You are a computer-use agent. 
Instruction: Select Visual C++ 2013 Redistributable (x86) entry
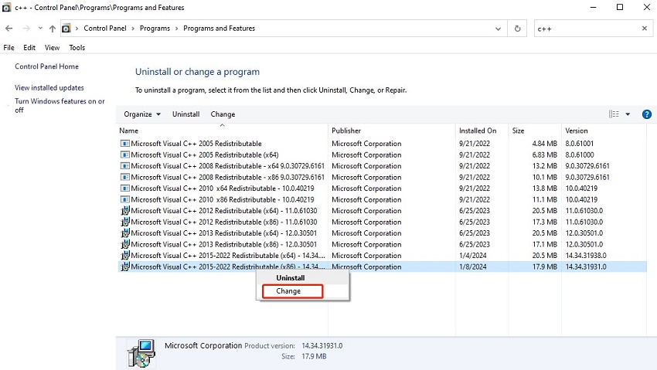223,244
